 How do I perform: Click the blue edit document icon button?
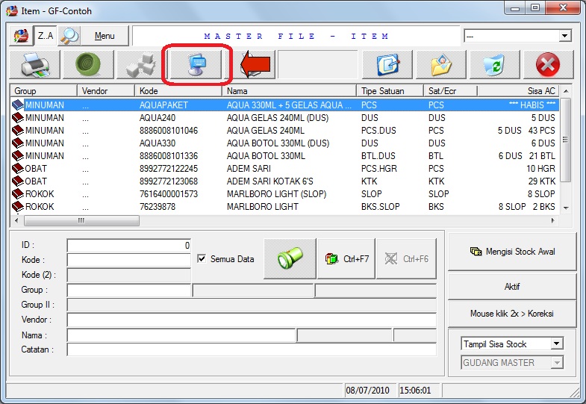tap(387, 65)
